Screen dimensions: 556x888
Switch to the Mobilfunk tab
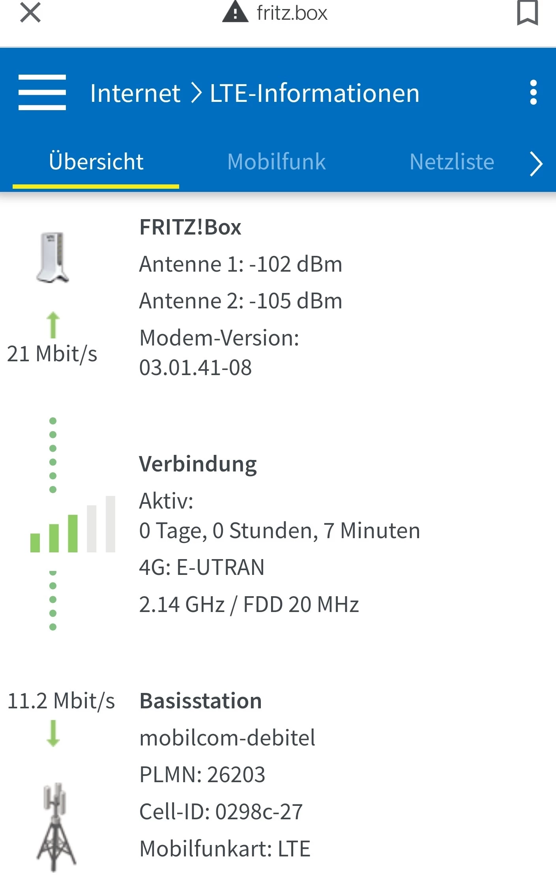tap(277, 162)
